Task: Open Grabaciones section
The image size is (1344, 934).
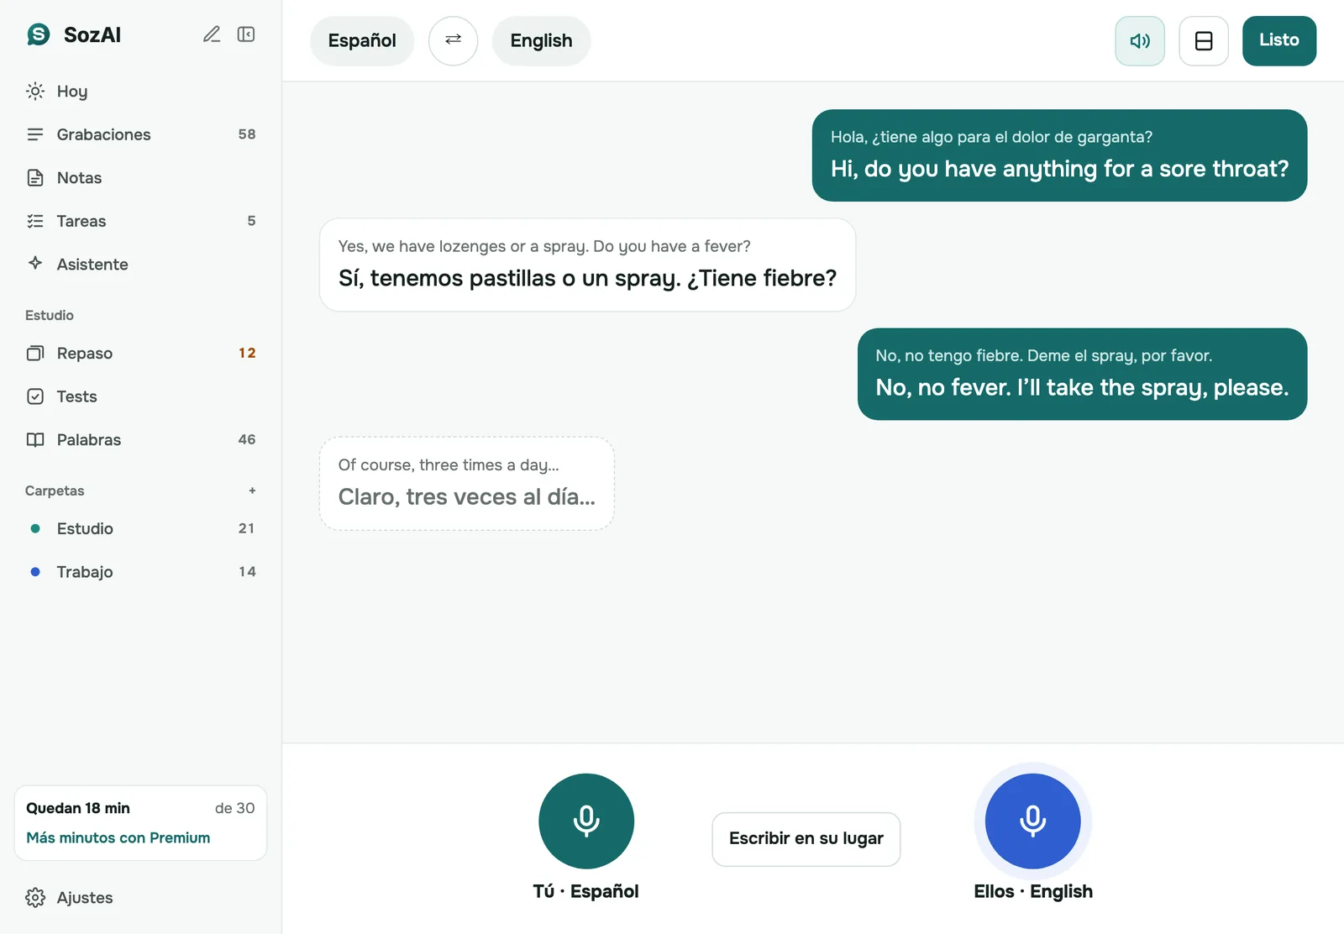Action: pyautogui.click(x=141, y=134)
